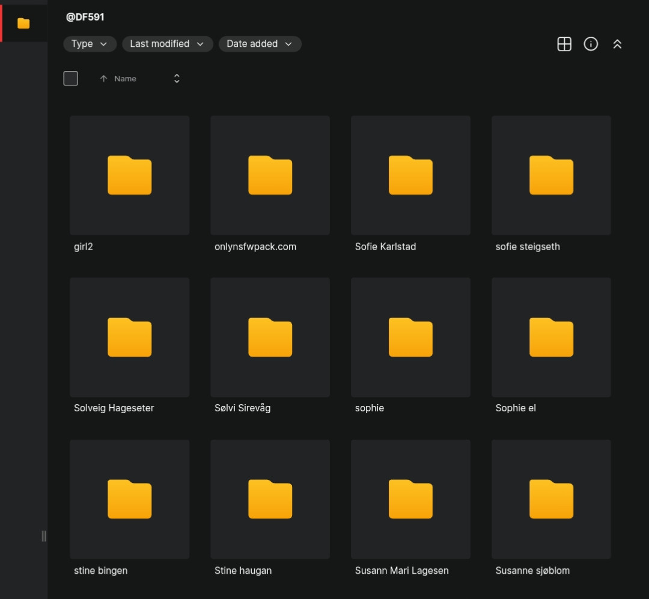The image size is (649, 599).
Task: Open the info details panel icon
Action: (x=591, y=44)
